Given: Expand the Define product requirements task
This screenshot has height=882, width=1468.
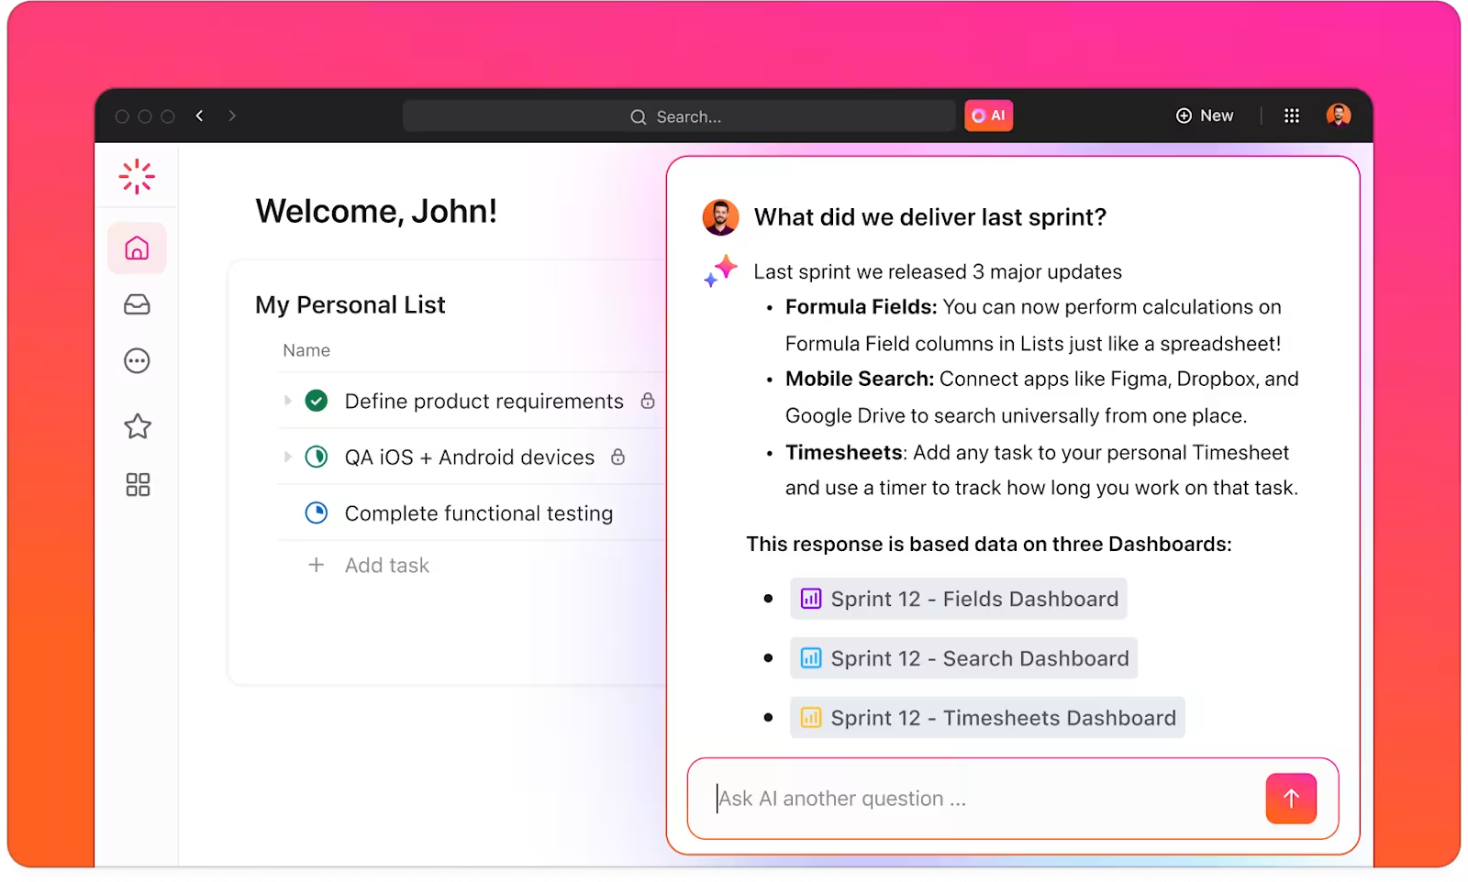Looking at the screenshot, I should pos(288,401).
